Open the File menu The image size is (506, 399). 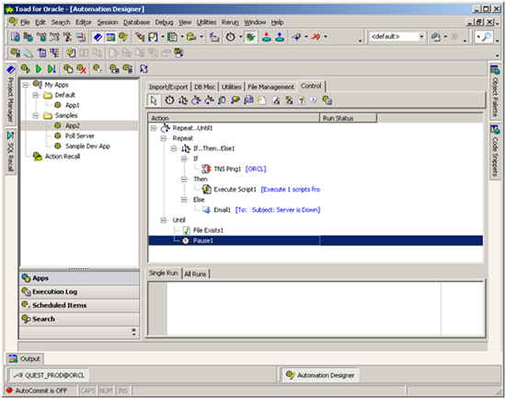click(25, 22)
